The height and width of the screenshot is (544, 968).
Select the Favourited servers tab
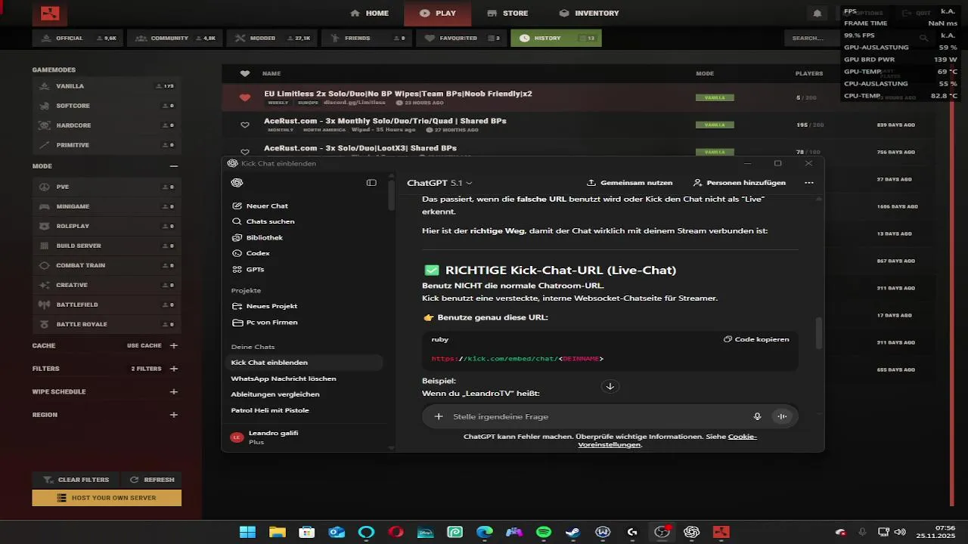point(461,38)
